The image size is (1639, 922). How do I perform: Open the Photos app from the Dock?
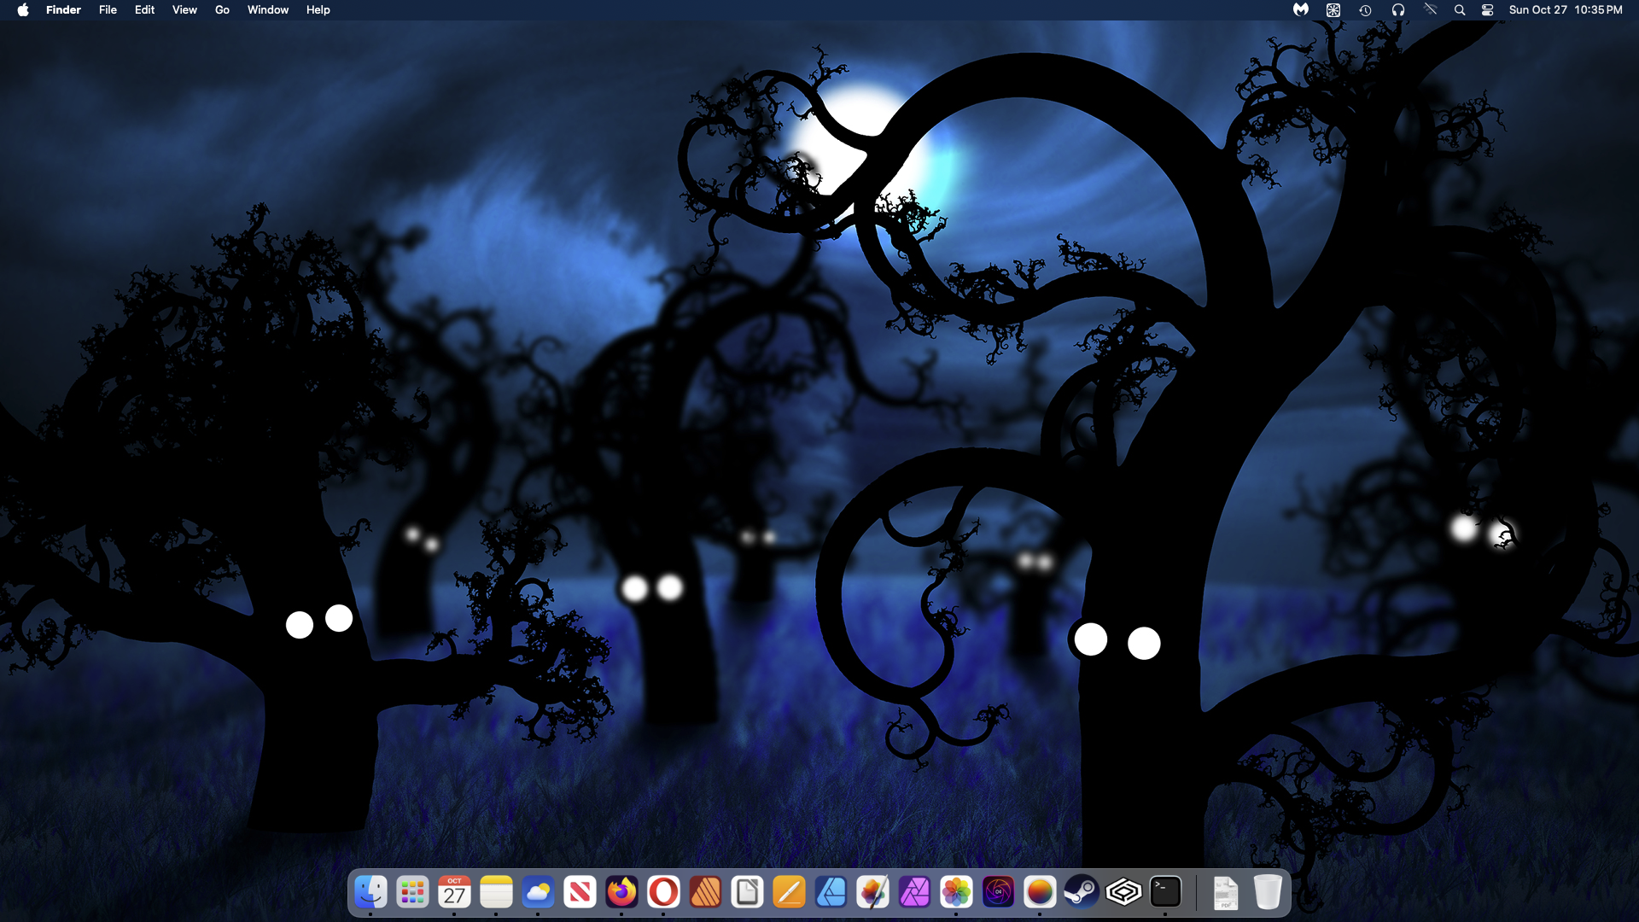(x=956, y=892)
